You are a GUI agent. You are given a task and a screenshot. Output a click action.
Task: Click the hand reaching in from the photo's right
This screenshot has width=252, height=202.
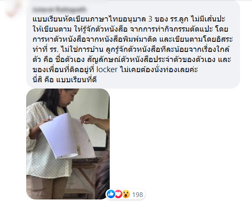pos(95,121)
